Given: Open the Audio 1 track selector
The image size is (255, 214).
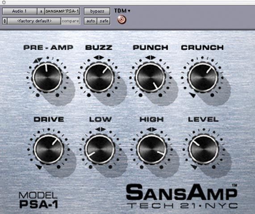Looking at the screenshot, I should pyautogui.click(x=20, y=11).
